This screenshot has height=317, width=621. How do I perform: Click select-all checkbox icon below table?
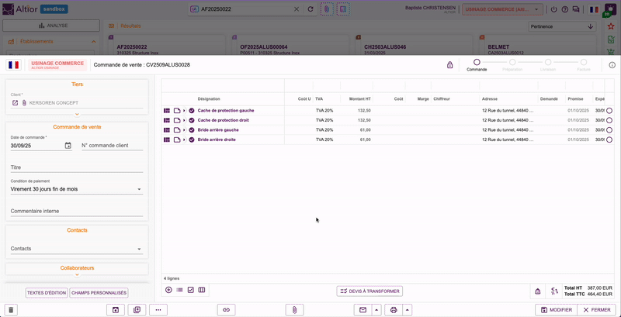point(190,290)
